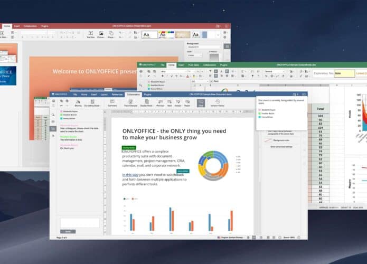Switch to the Collaboration tab in the spreadsheet editor
The image size is (367, 264).
209,65
